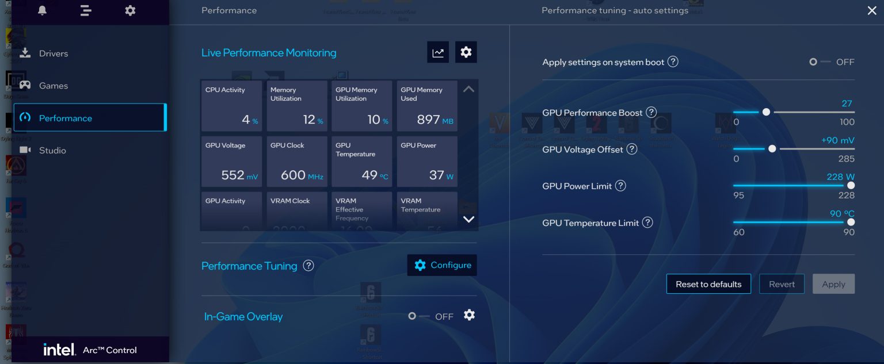
Task: Switch to the Drivers section
Action: [54, 53]
